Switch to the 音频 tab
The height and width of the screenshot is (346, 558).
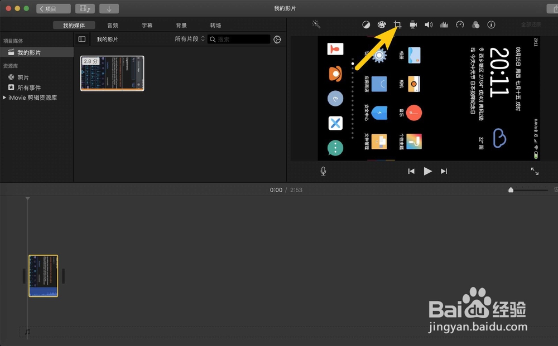tap(112, 25)
